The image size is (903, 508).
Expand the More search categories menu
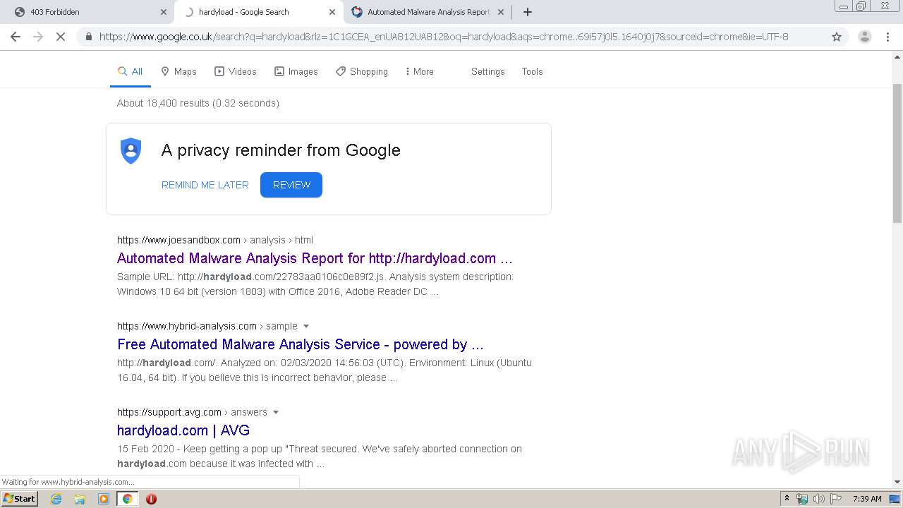420,71
